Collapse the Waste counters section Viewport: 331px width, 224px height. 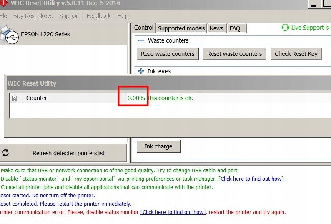pyautogui.click(x=141, y=40)
